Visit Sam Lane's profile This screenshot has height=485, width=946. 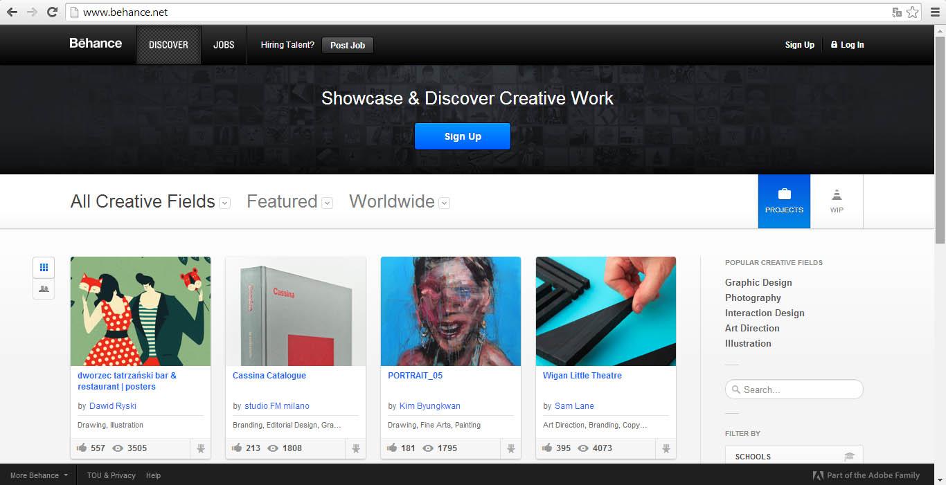click(574, 406)
